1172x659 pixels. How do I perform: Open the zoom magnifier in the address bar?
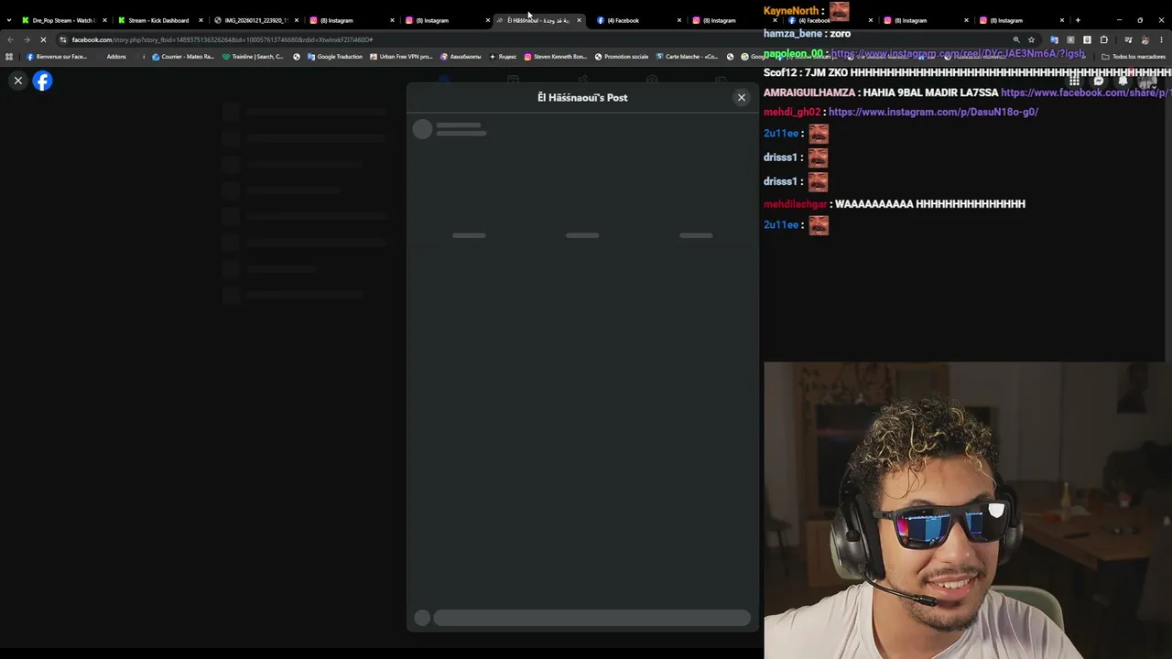[1016, 39]
